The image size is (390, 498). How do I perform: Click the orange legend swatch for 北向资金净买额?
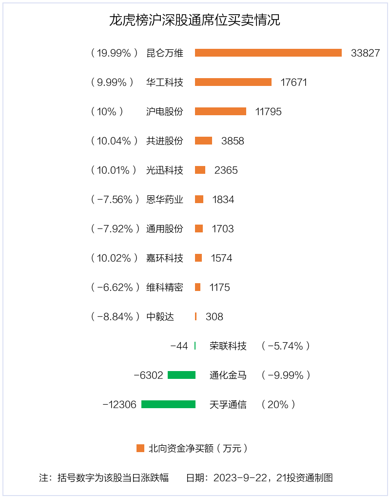click(x=140, y=448)
